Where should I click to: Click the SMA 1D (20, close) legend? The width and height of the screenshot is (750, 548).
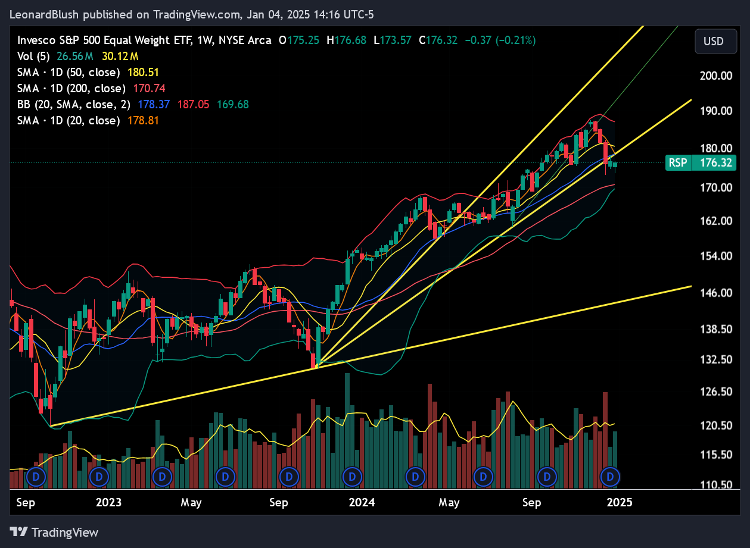[70, 121]
